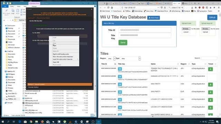Open the File tab in Explorer

5,6
